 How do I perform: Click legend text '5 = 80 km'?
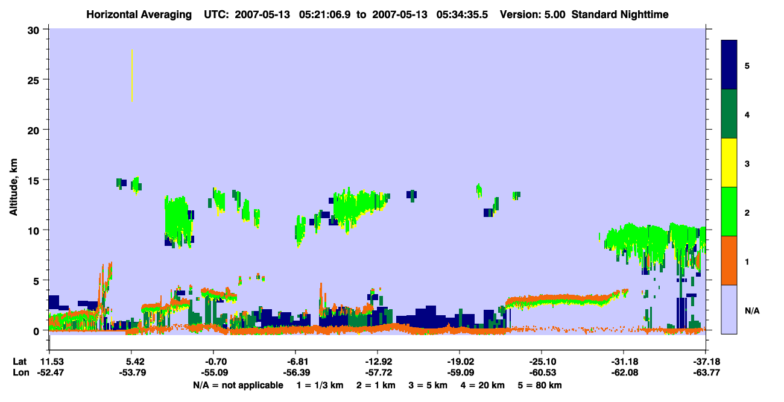point(540,385)
